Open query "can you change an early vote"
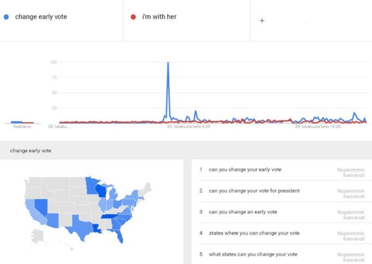372x264 pixels. [x=243, y=212]
